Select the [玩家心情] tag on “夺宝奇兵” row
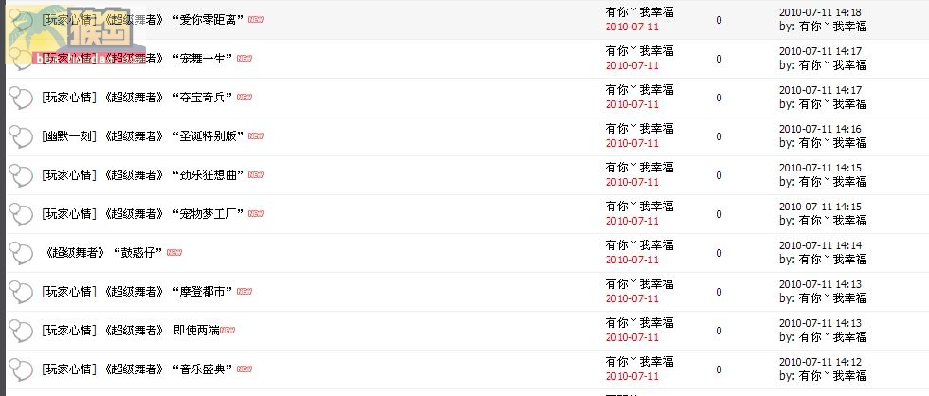This screenshot has width=929, height=396. click(68, 97)
